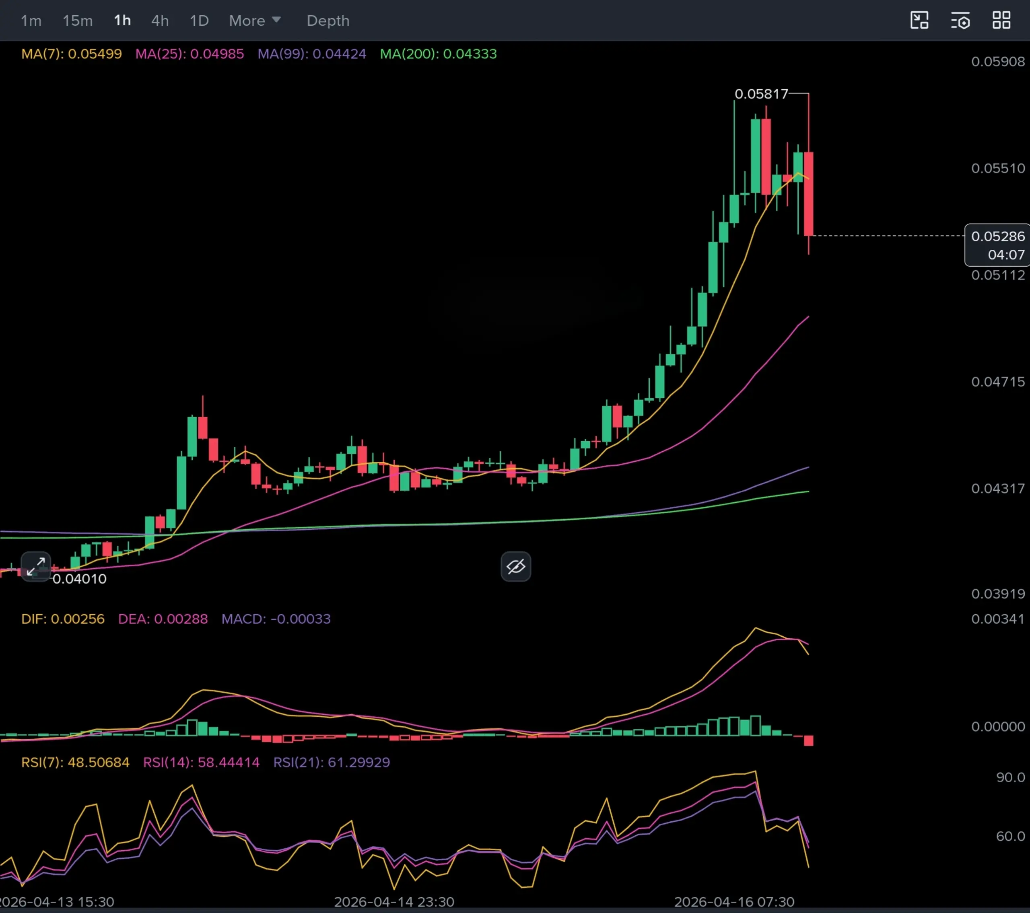Switch to the 1m timeframe
The width and height of the screenshot is (1030, 913).
[x=31, y=21]
